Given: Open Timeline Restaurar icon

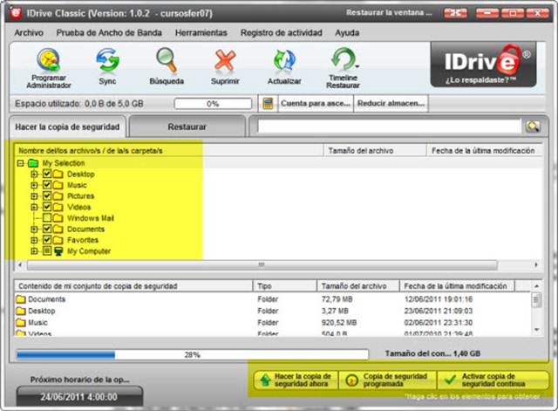Looking at the screenshot, I should pyautogui.click(x=343, y=59).
